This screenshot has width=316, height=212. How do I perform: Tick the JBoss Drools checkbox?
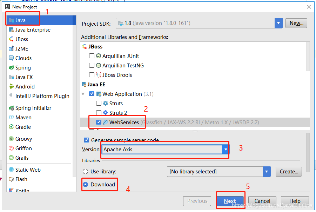(x=92, y=75)
